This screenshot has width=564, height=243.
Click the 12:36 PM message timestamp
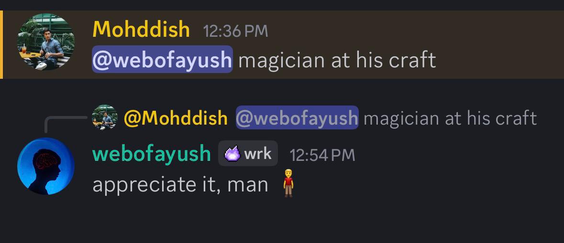coord(236,31)
